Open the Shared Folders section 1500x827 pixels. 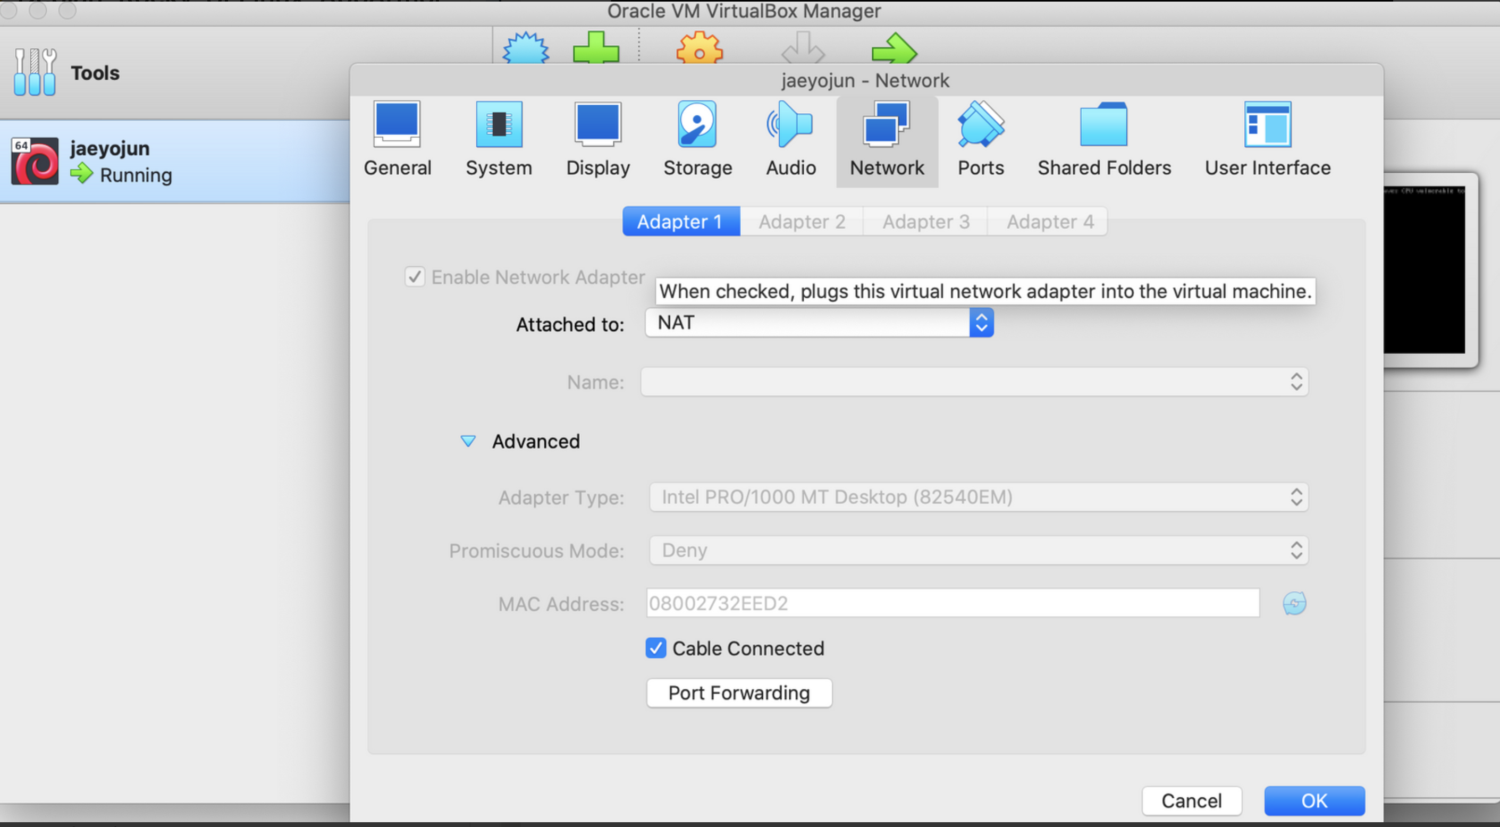(x=1103, y=139)
